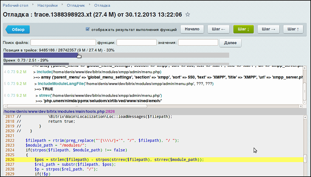The width and height of the screenshot is (311, 177).
Task: Go back using the Обзор arrow button
Action: (18, 29)
